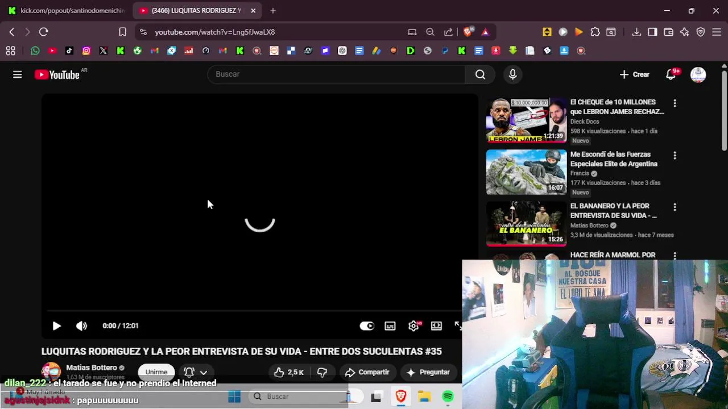Dislike the video
The height and width of the screenshot is (409, 728).
(322, 372)
